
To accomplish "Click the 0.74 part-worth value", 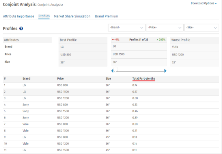I will click(134, 85).
